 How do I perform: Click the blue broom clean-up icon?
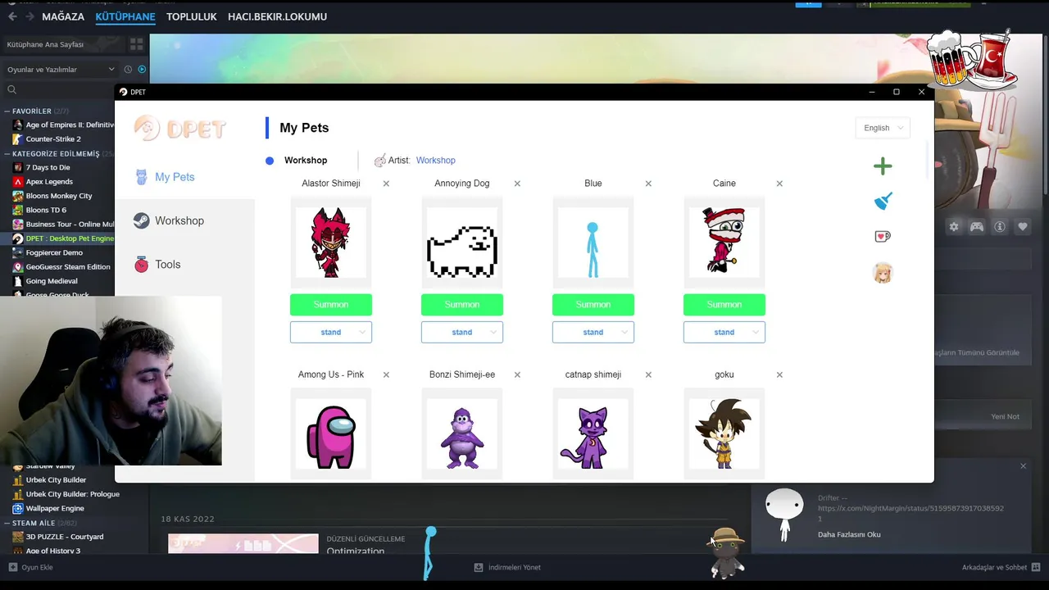[883, 201]
